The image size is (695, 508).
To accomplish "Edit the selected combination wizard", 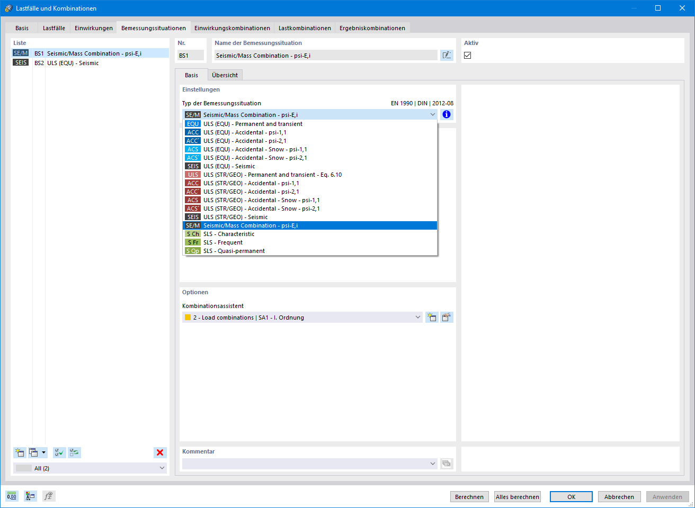I will click(447, 317).
